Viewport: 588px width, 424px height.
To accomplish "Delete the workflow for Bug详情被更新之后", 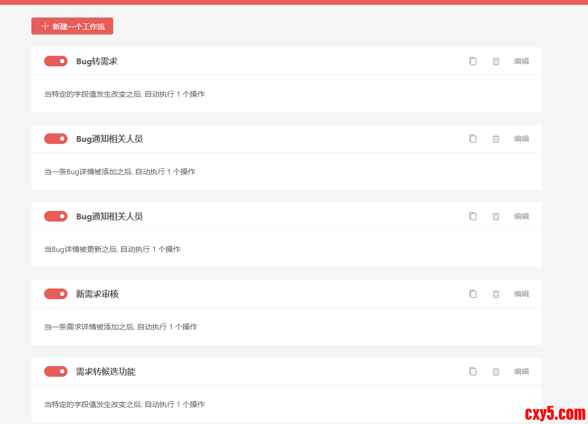I will 495,216.
